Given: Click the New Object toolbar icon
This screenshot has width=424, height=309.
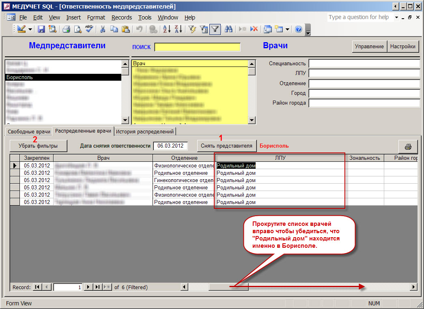Looking at the screenshot, I should [279, 29].
